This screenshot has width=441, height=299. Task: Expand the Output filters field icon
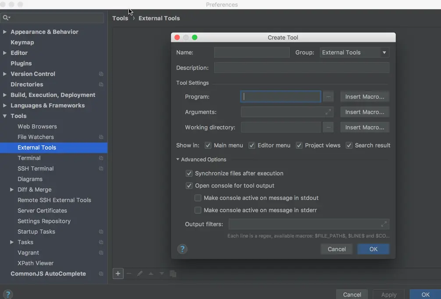pyautogui.click(x=384, y=224)
